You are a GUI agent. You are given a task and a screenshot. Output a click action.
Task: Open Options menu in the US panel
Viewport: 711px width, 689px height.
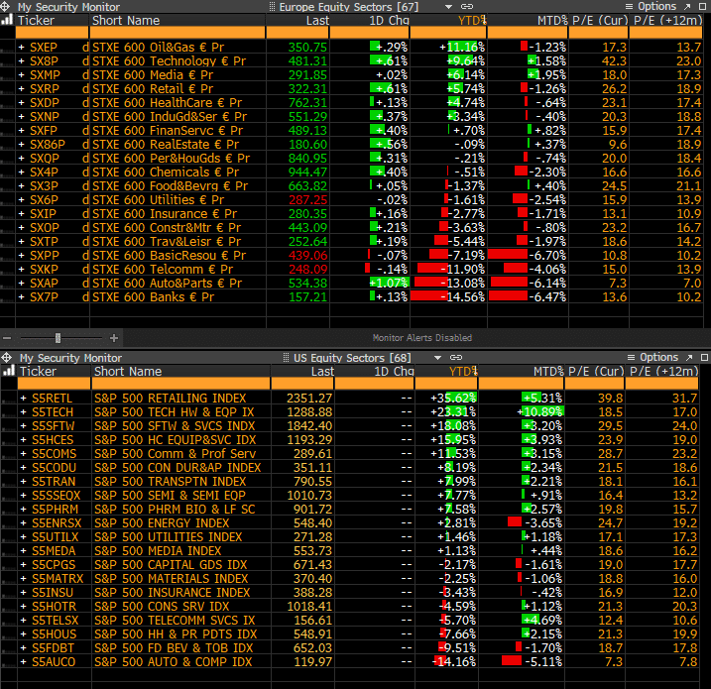652,357
